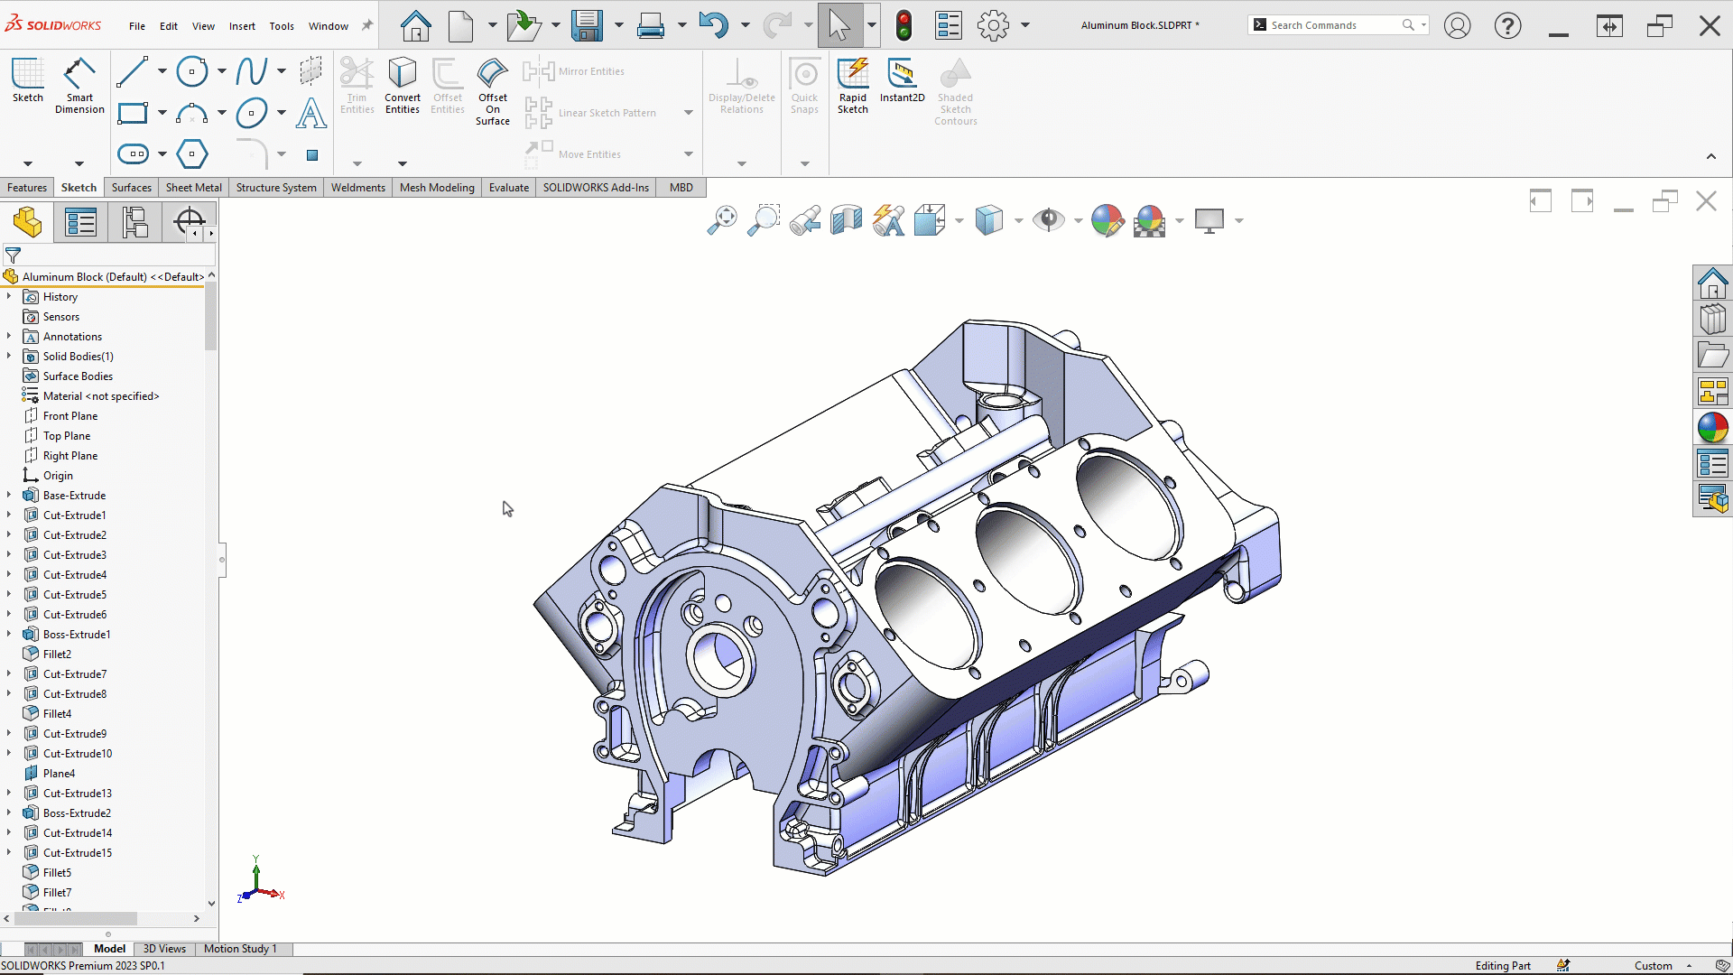This screenshot has height=975, width=1733.
Task: Open the Section View tool
Action: pyautogui.click(x=847, y=220)
